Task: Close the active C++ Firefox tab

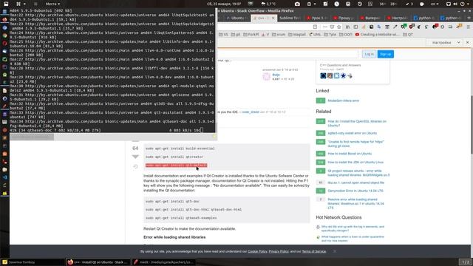Action: (x=273, y=18)
